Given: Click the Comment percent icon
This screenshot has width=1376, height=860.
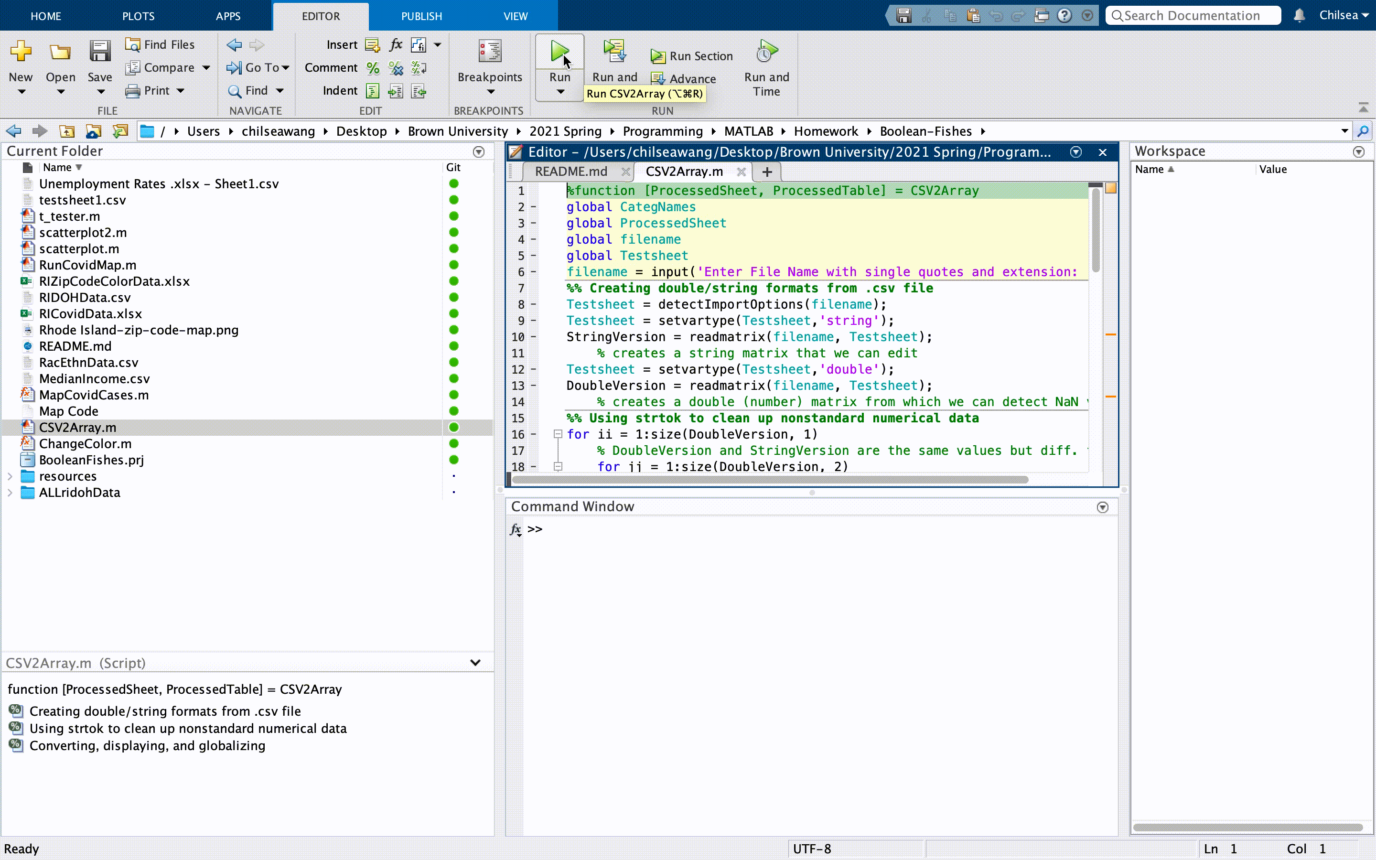Looking at the screenshot, I should click(x=373, y=68).
